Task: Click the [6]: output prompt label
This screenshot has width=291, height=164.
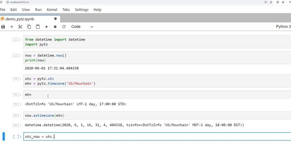Action: click(17, 125)
